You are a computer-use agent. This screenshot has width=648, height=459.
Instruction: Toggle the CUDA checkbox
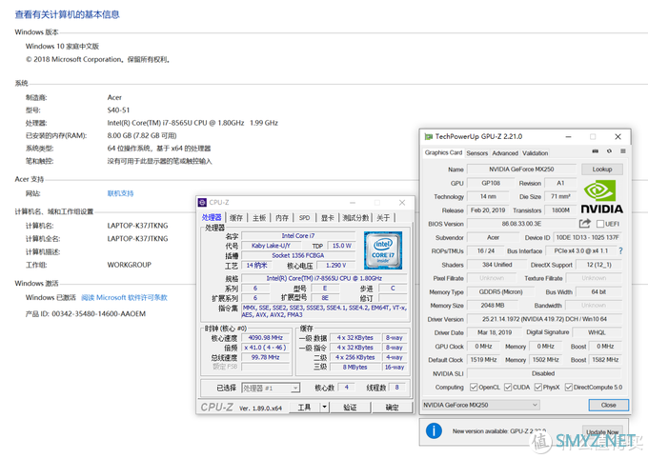pos(508,388)
